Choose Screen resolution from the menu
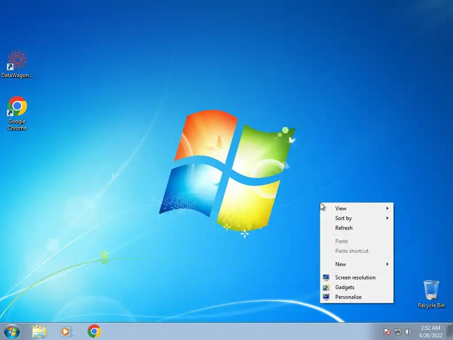This screenshot has height=340, width=453. (357, 278)
